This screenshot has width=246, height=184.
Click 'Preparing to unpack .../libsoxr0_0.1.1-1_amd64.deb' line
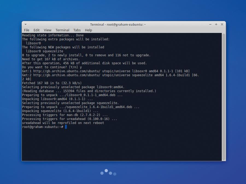click(x=72, y=95)
